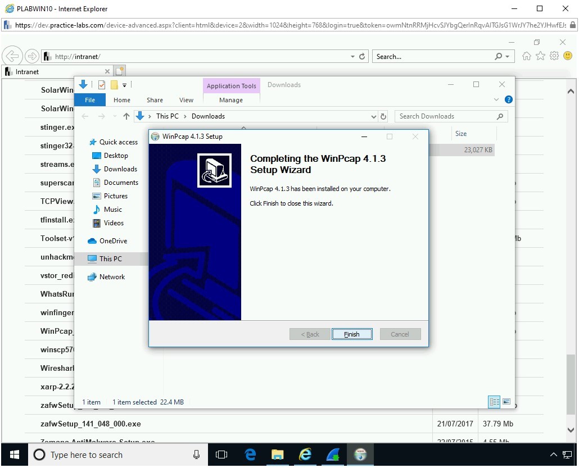The width and height of the screenshot is (579, 468).
Task: Select Documents in the navigation pane
Action: point(120,183)
